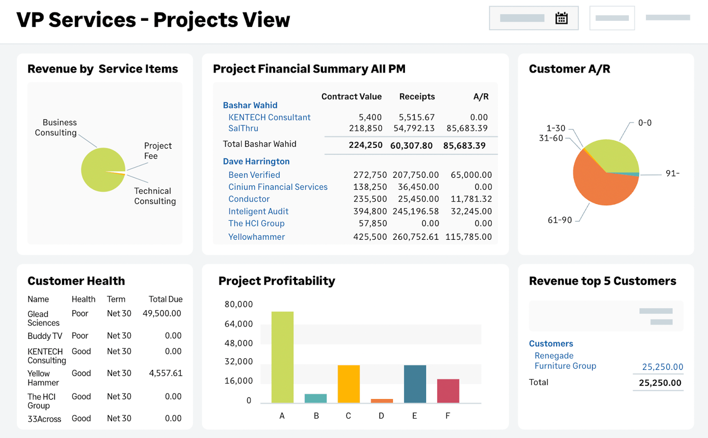Open the calendar date picker icon
708x438 pixels.
point(561,18)
